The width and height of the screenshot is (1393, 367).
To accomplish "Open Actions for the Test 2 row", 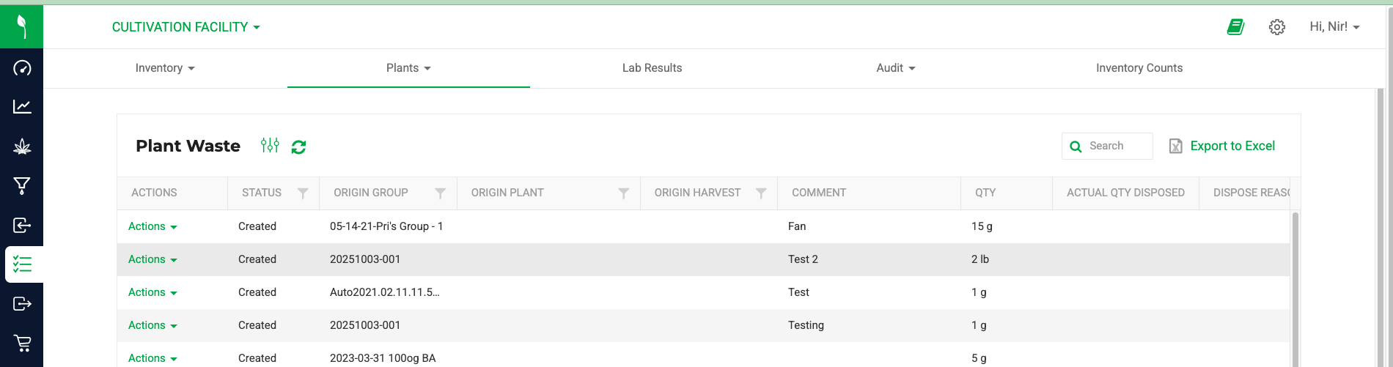I will (x=152, y=259).
